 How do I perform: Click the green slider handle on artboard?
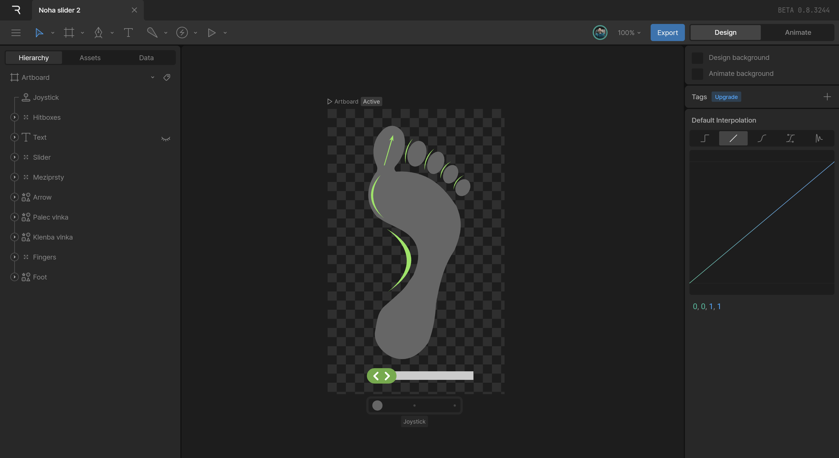(x=381, y=376)
